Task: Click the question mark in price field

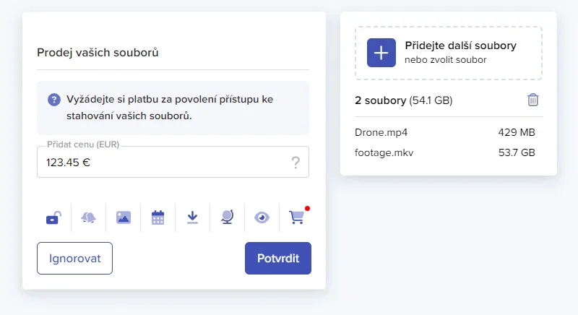Action: click(x=296, y=163)
